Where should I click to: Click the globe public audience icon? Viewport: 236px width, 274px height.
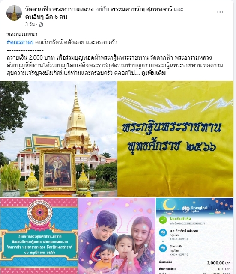[41, 25]
